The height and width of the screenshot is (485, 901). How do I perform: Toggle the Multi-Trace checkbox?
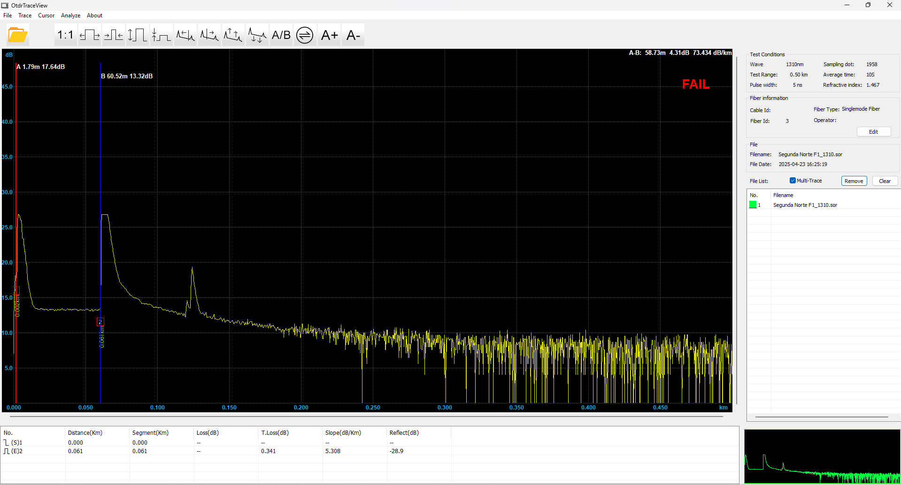[x=793, y=181]
